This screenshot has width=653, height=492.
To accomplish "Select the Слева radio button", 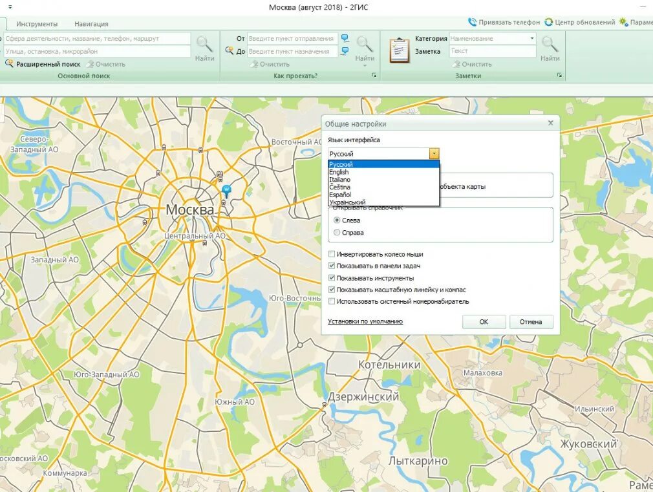I will click(337, 220).
